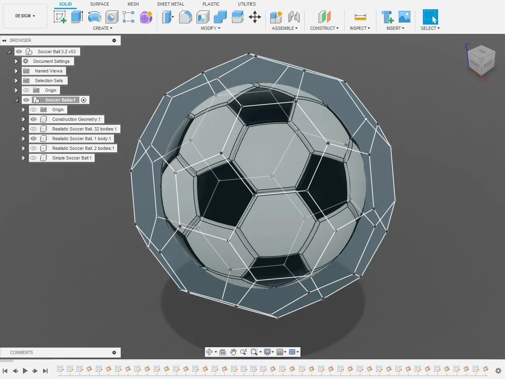Toggle visibility of Construction Geometry

33,119
